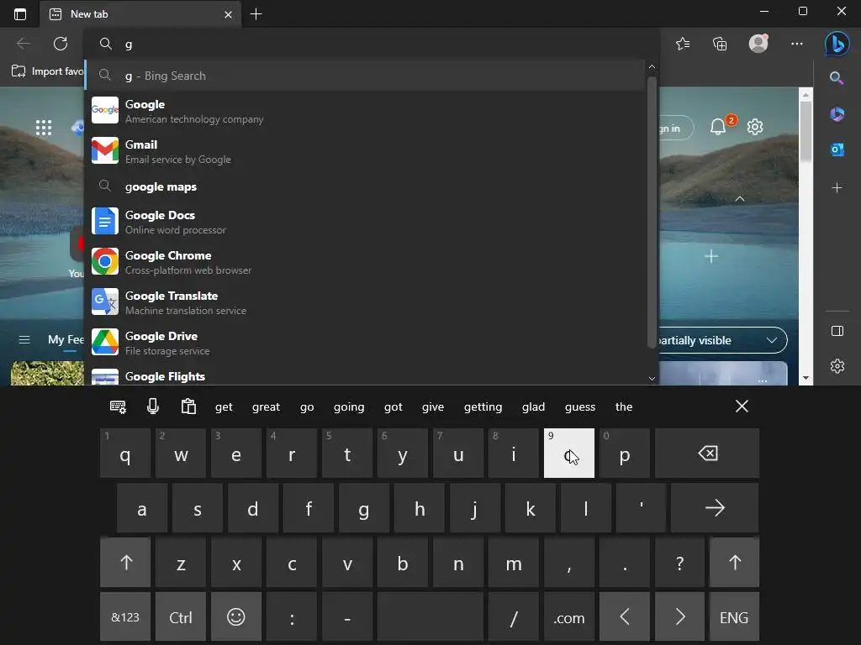861x645 pixels.
Task: Add a sidebar app with plus icon
Action: point(837,188)
